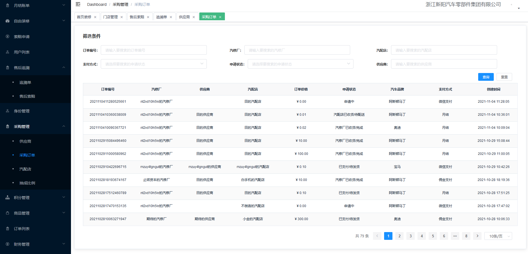Viewport: 528px width, 254px height.
Task: Go to the previous page arrow
Action: [377, 236]
